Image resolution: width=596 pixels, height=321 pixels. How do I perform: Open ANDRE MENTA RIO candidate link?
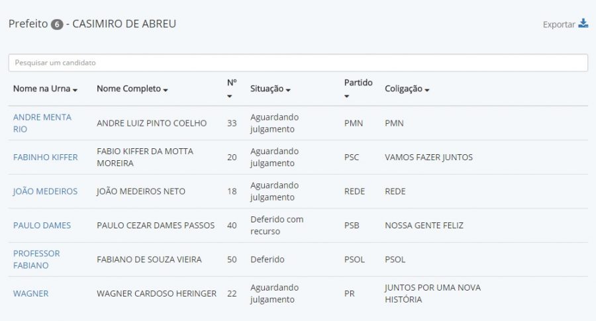coord(42,123)
